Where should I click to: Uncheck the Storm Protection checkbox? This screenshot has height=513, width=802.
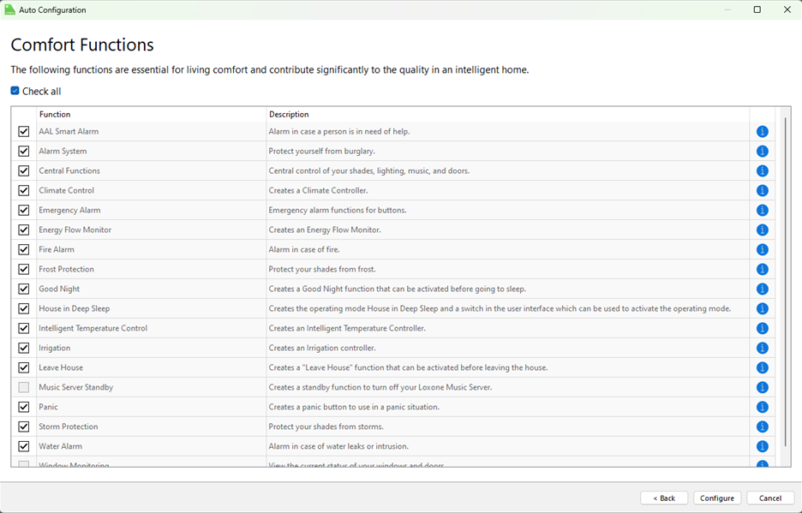tap(24, 427)
